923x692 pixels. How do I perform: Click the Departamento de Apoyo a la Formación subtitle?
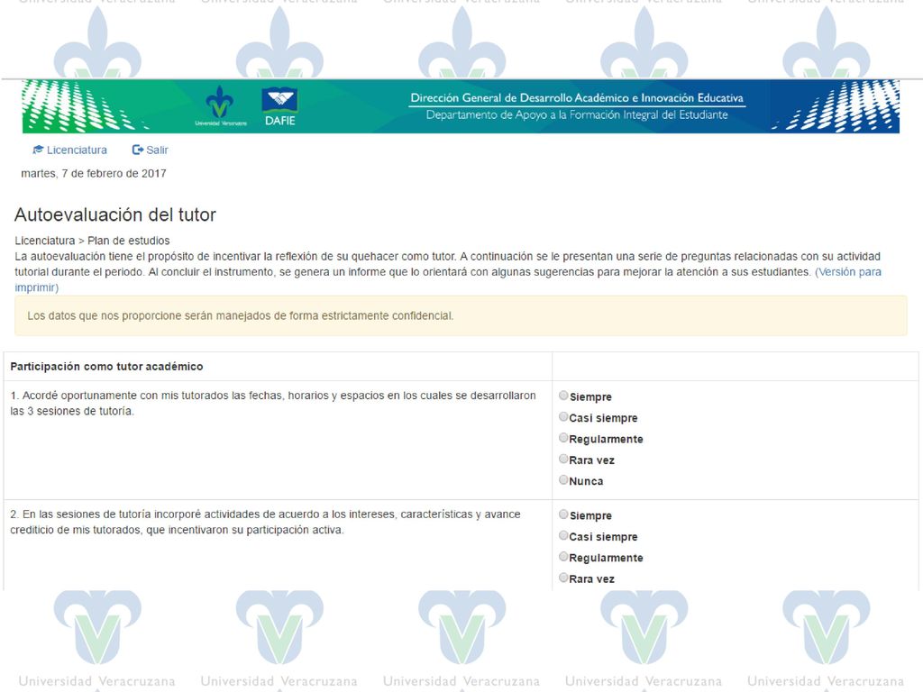pyautogui.click(x=577, y=114)
